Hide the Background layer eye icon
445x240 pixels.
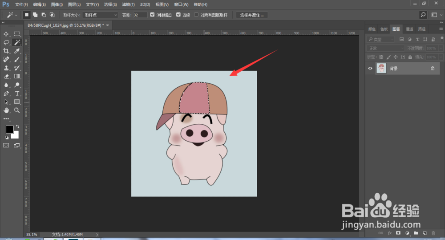point(370,69)
